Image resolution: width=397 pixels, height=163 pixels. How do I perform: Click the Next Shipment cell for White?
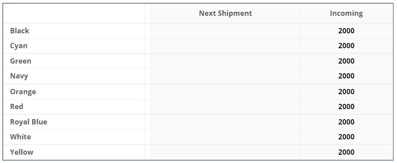pyautogui.click(x=225, y=137)
